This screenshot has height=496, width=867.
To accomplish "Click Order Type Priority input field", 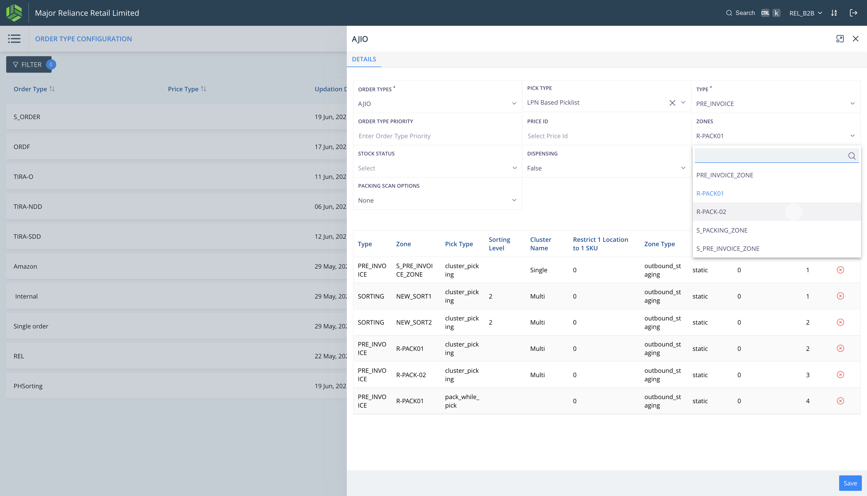I will click(x=437, y=136).
